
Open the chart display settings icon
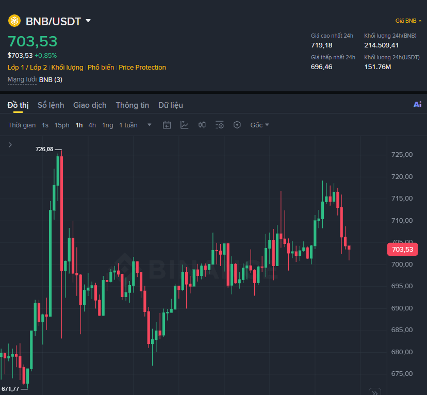(x=220, y=125)
